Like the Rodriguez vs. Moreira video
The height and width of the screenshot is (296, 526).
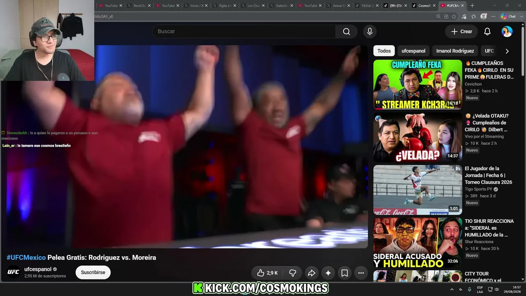267,273
